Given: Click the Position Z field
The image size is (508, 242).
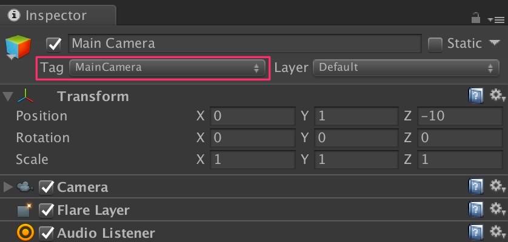Looking at the screenshot, I should [x=458, y=116].
